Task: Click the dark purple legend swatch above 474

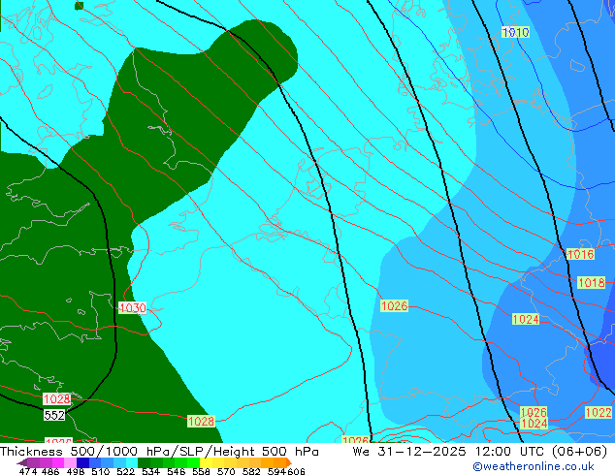Action: (33, 462)
